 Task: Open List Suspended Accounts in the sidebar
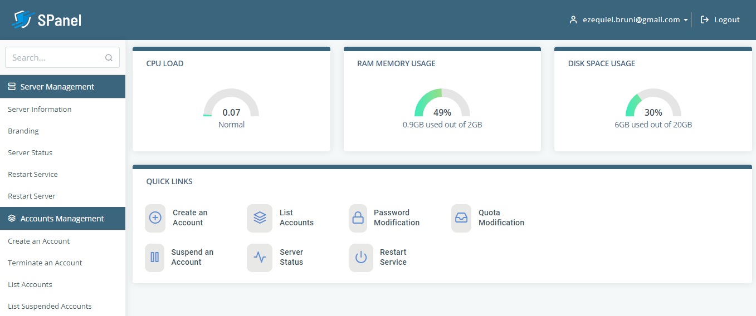[x=50, y=307]
